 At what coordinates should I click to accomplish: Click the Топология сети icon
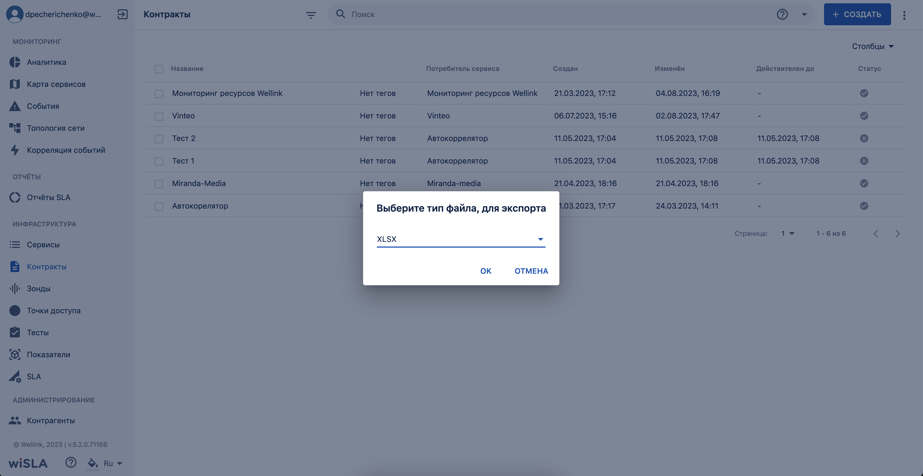[15, 128]
